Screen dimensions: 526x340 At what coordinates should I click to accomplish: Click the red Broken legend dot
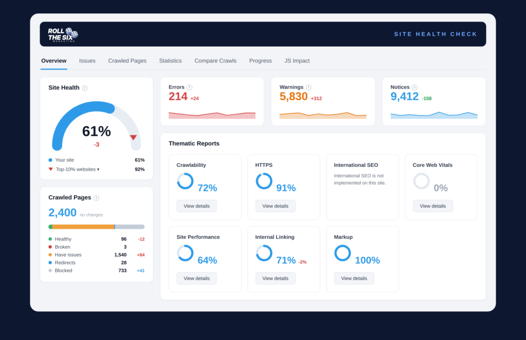50,247
